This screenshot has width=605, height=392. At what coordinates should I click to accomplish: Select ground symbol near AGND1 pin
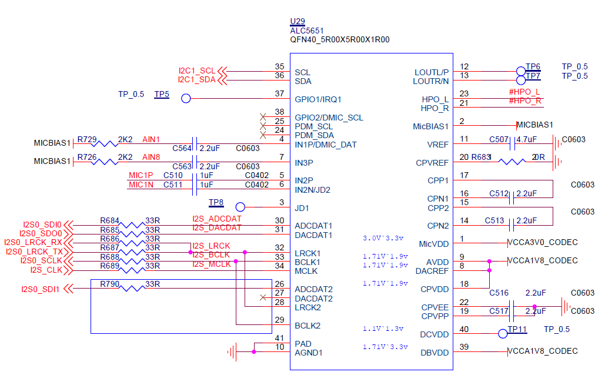tap(232, 352)
